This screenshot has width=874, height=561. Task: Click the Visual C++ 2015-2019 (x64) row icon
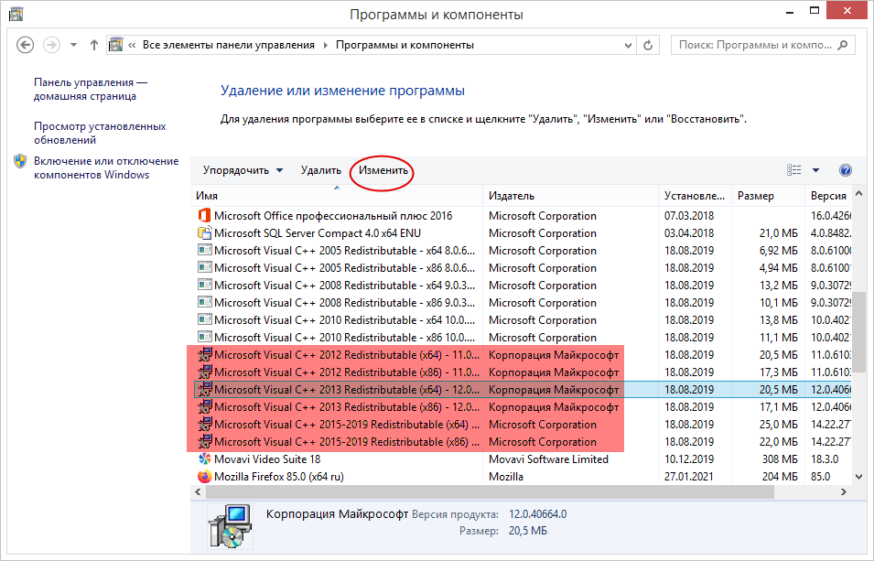pyautogui.click(x=205, y=424)
